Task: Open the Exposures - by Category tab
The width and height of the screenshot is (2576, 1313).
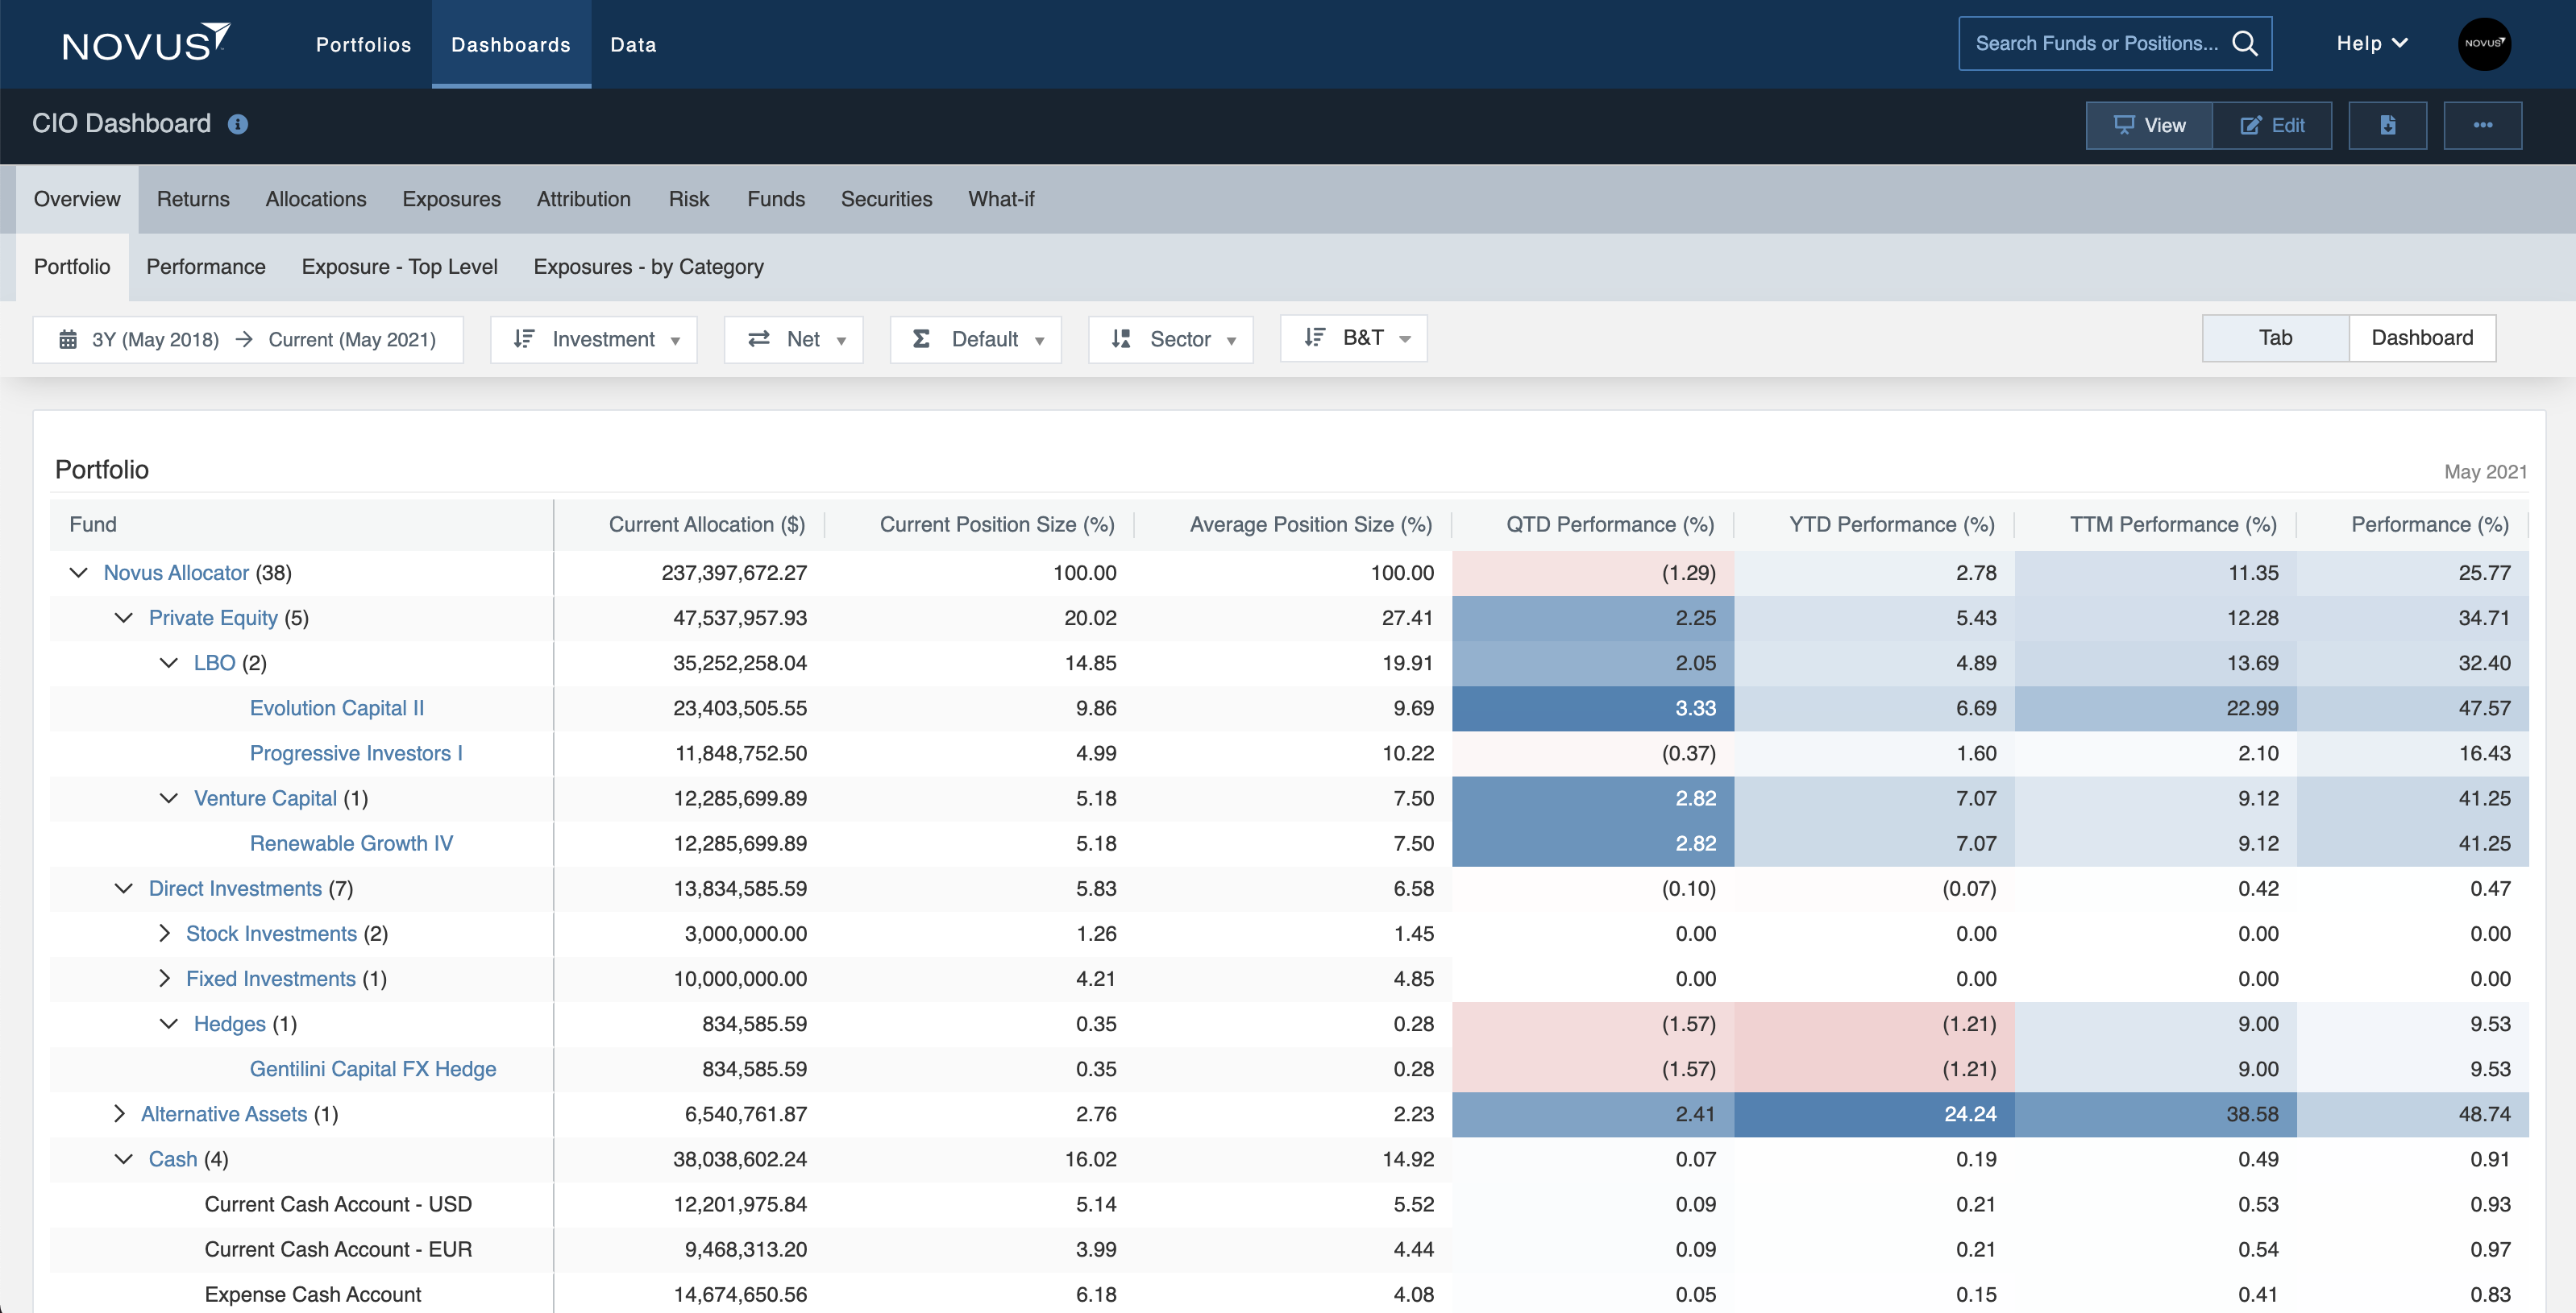Action: coord(648,267)
